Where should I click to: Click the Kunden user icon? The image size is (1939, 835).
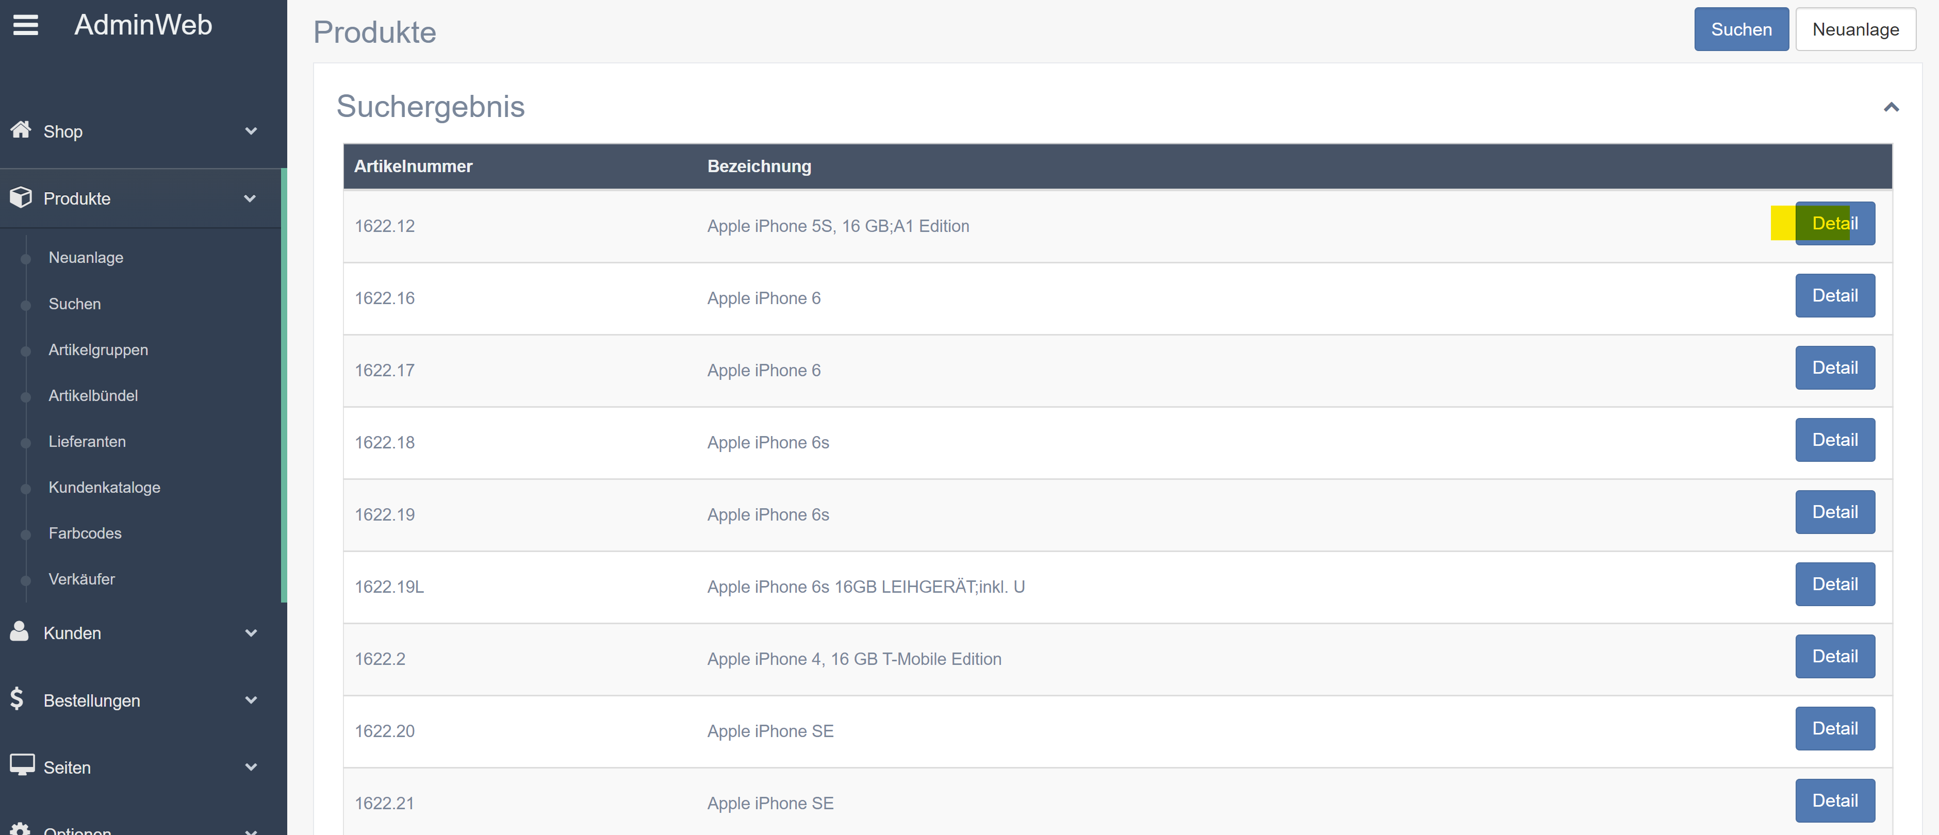(x=20, y=631)
